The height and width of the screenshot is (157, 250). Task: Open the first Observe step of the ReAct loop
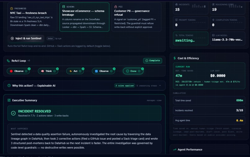[x=19, y=71]
